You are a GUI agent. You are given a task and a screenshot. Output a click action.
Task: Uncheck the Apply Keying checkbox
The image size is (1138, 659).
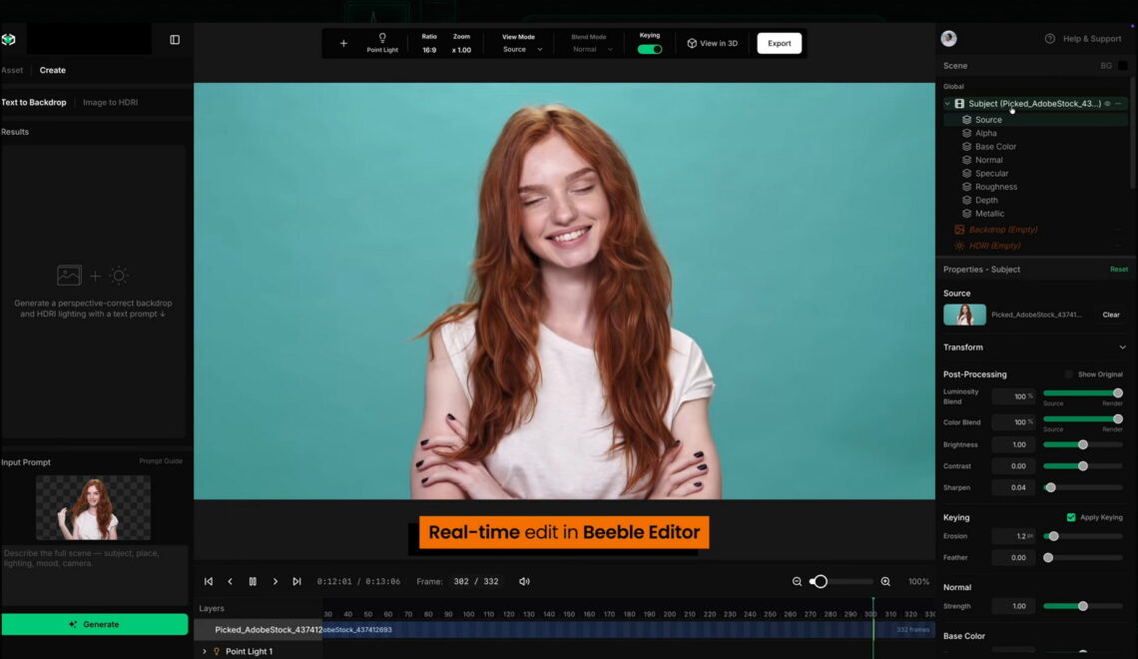(x=1071, y=517)
